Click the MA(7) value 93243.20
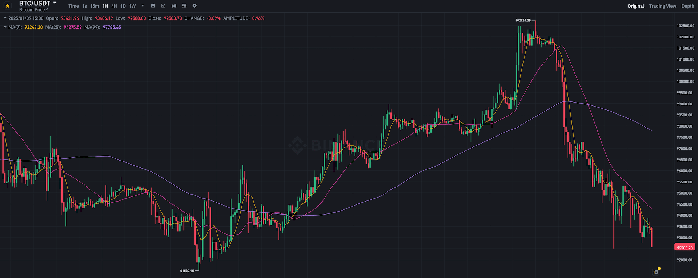Image resolution: width=698 pixels, height=278 pixels. click(x=33, y=27)
